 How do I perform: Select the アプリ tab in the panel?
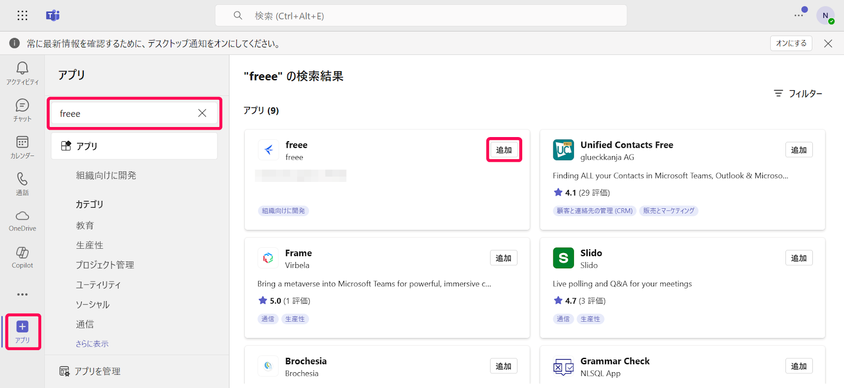coord(135,146)
